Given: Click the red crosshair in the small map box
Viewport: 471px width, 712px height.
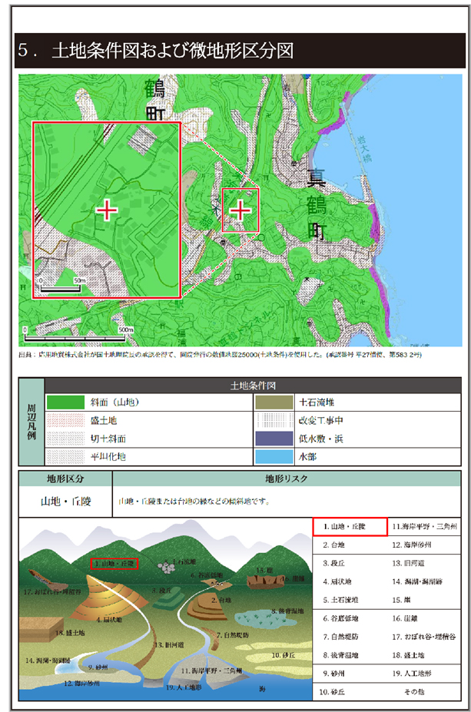Looking at the screenshot, I should [x=241, y=209].
